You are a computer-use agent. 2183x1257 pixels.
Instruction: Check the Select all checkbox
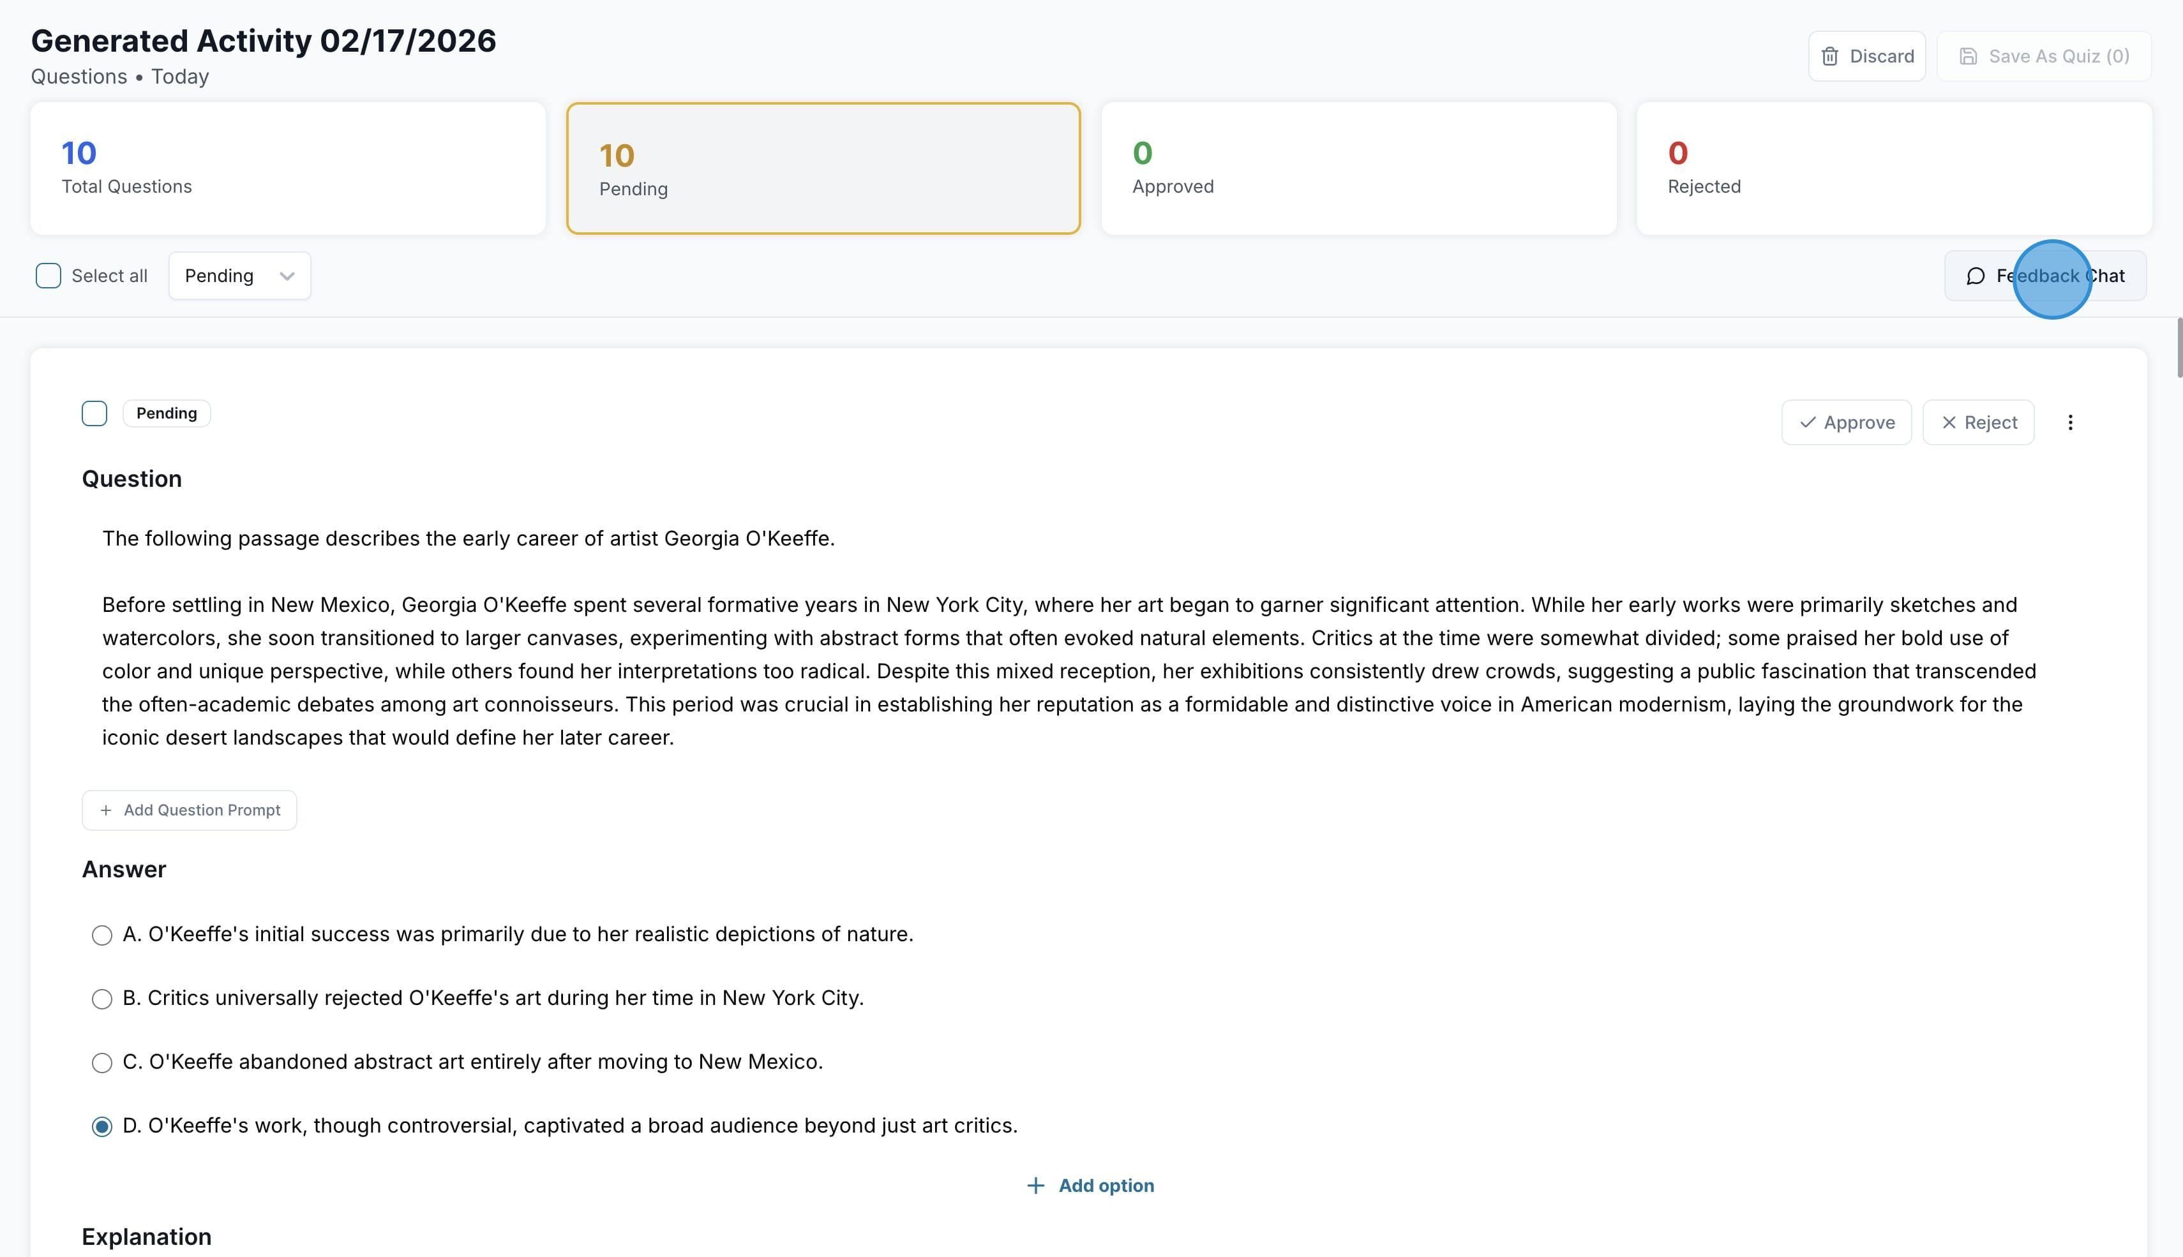click(49, 276)
